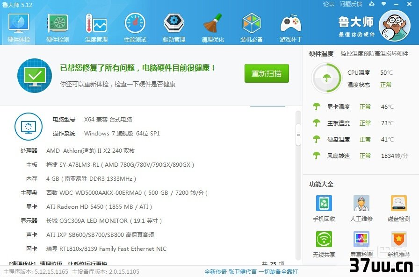Open the 硬件体检 hardware checkup tab

click(19, 28)
